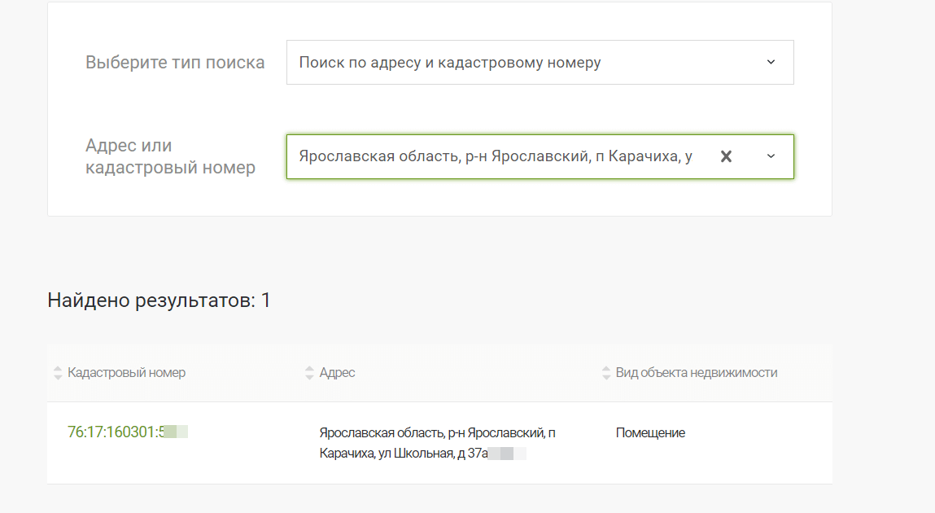Viewport: 935px width, 513px height.
Task: Click 'Ярославская область, р-н Ярославский, п' in results
Action: (437, 433)
